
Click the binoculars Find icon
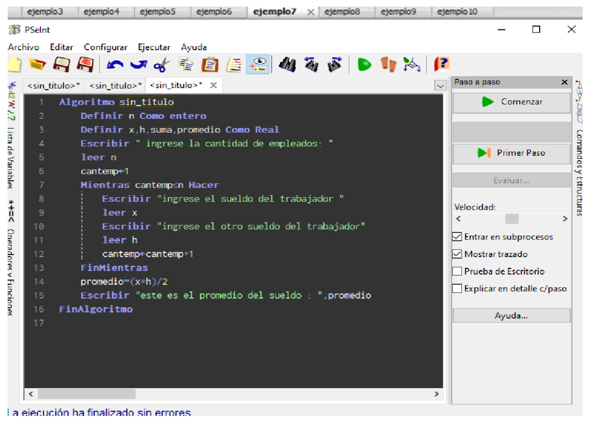[x=288, y=65]
